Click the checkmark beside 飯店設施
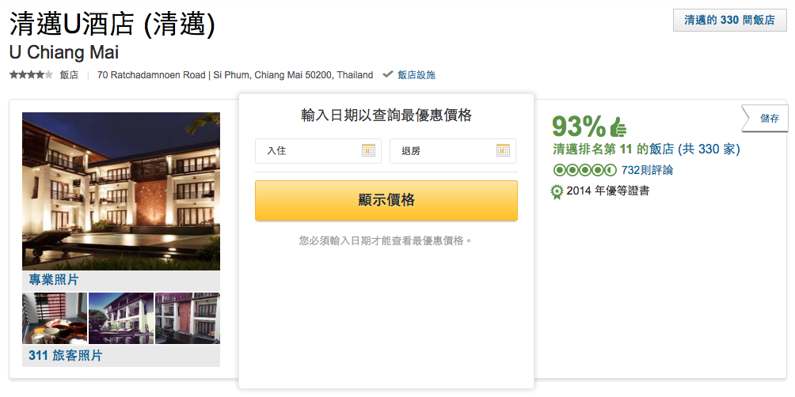 [x=388, y=74]
